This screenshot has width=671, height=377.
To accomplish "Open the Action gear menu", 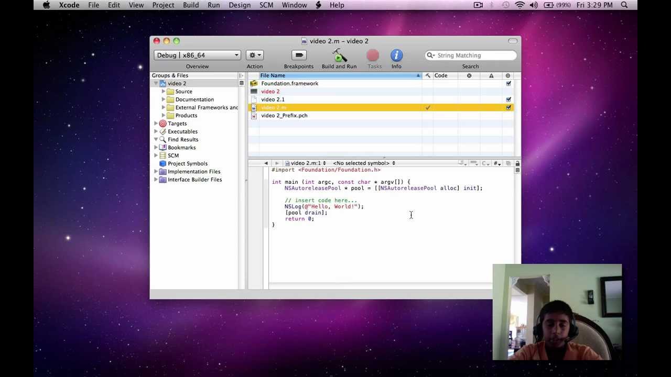I will click(x=255, y=55).
